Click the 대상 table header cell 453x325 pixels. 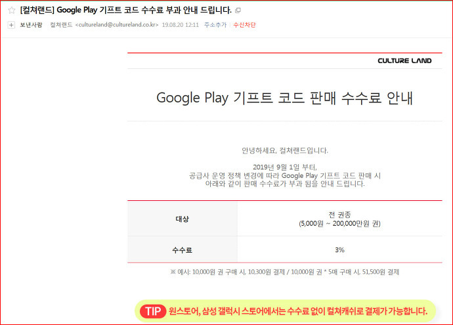coord(183,219)
